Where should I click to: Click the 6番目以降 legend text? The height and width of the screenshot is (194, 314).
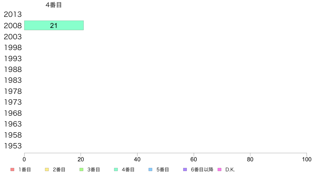(x=202, y=170)
